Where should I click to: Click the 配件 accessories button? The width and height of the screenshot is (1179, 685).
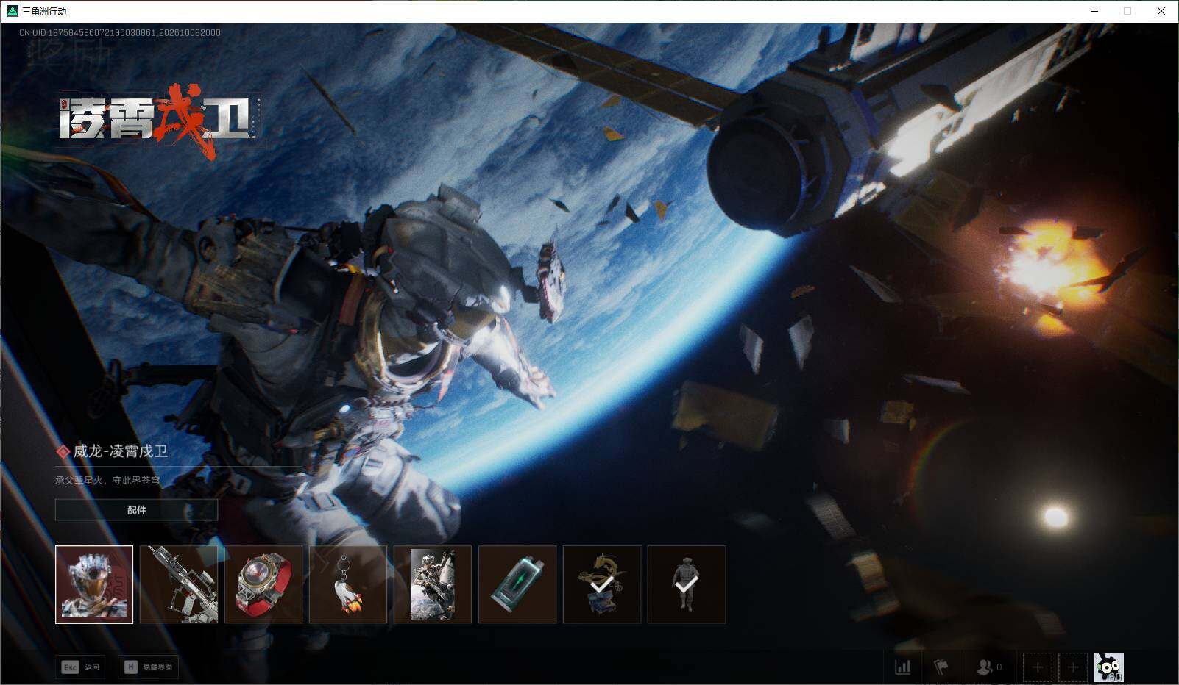(137, 510)
